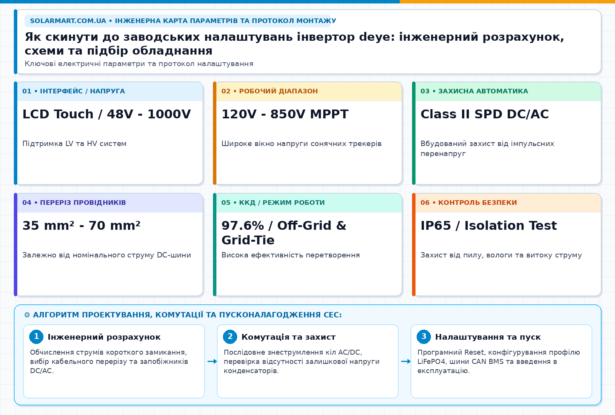
Task: Click the '120V - 850V MPPT' value
Action: 285,114
